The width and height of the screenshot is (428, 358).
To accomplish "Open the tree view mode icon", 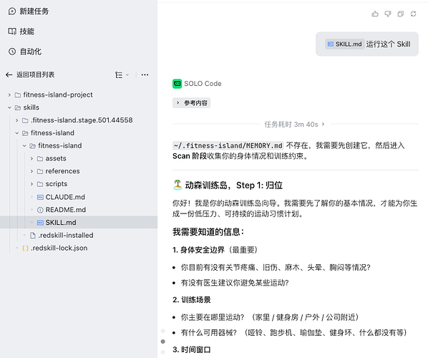I will 119,75.
